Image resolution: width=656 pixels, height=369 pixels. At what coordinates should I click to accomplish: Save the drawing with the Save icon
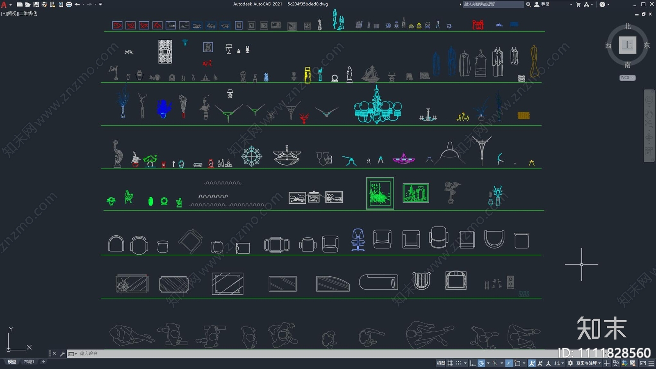pyautogui.click(x=36, y=5)
